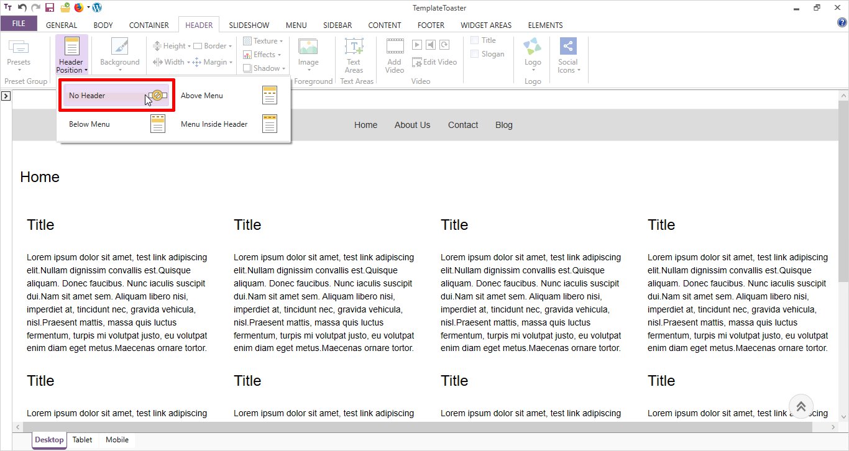Switch to the Tablet view tab
Screen dimensions: 849x451
coord(82,440)
